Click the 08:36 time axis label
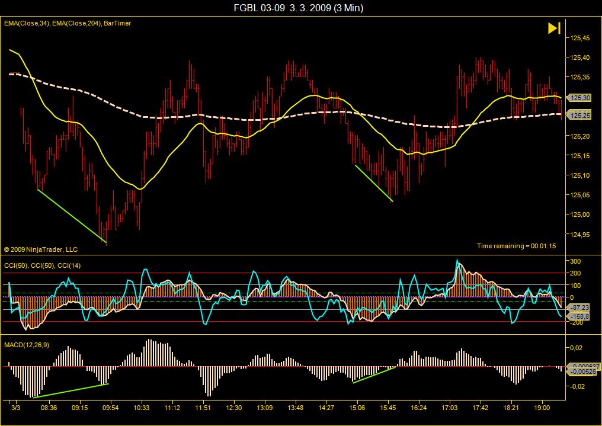 49,408
